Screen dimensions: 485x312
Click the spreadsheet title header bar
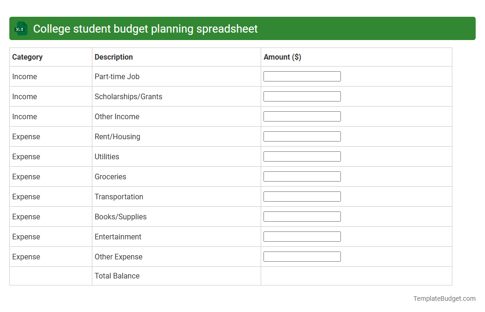(x=242, y=28)
